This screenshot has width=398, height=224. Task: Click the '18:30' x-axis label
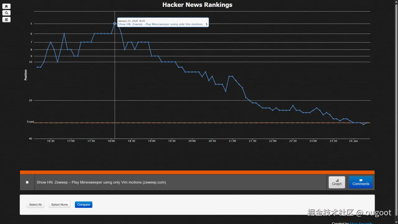pos(132,141)
